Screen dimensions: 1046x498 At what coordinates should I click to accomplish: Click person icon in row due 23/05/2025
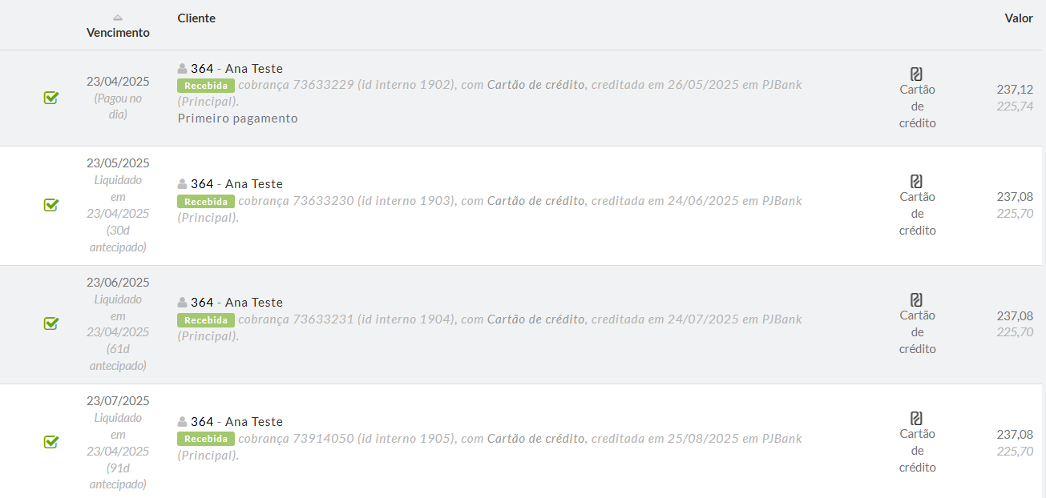tap(183, 184)
